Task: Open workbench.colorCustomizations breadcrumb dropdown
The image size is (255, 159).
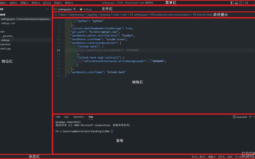Action: (x=172, y=15)
